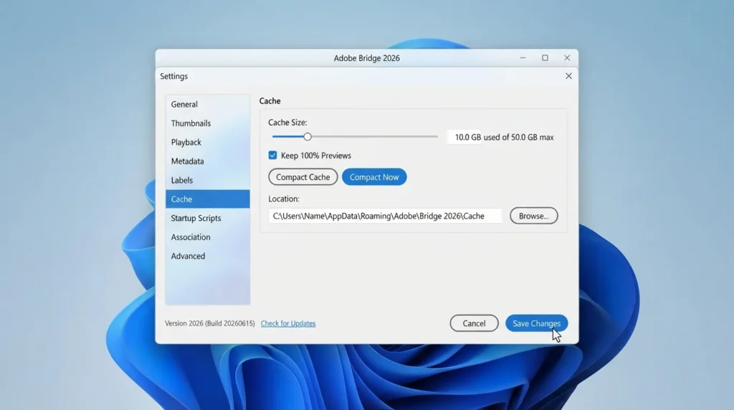Click the 10.0 GB cache size field

pyautogui.click(x=464, y=137)
